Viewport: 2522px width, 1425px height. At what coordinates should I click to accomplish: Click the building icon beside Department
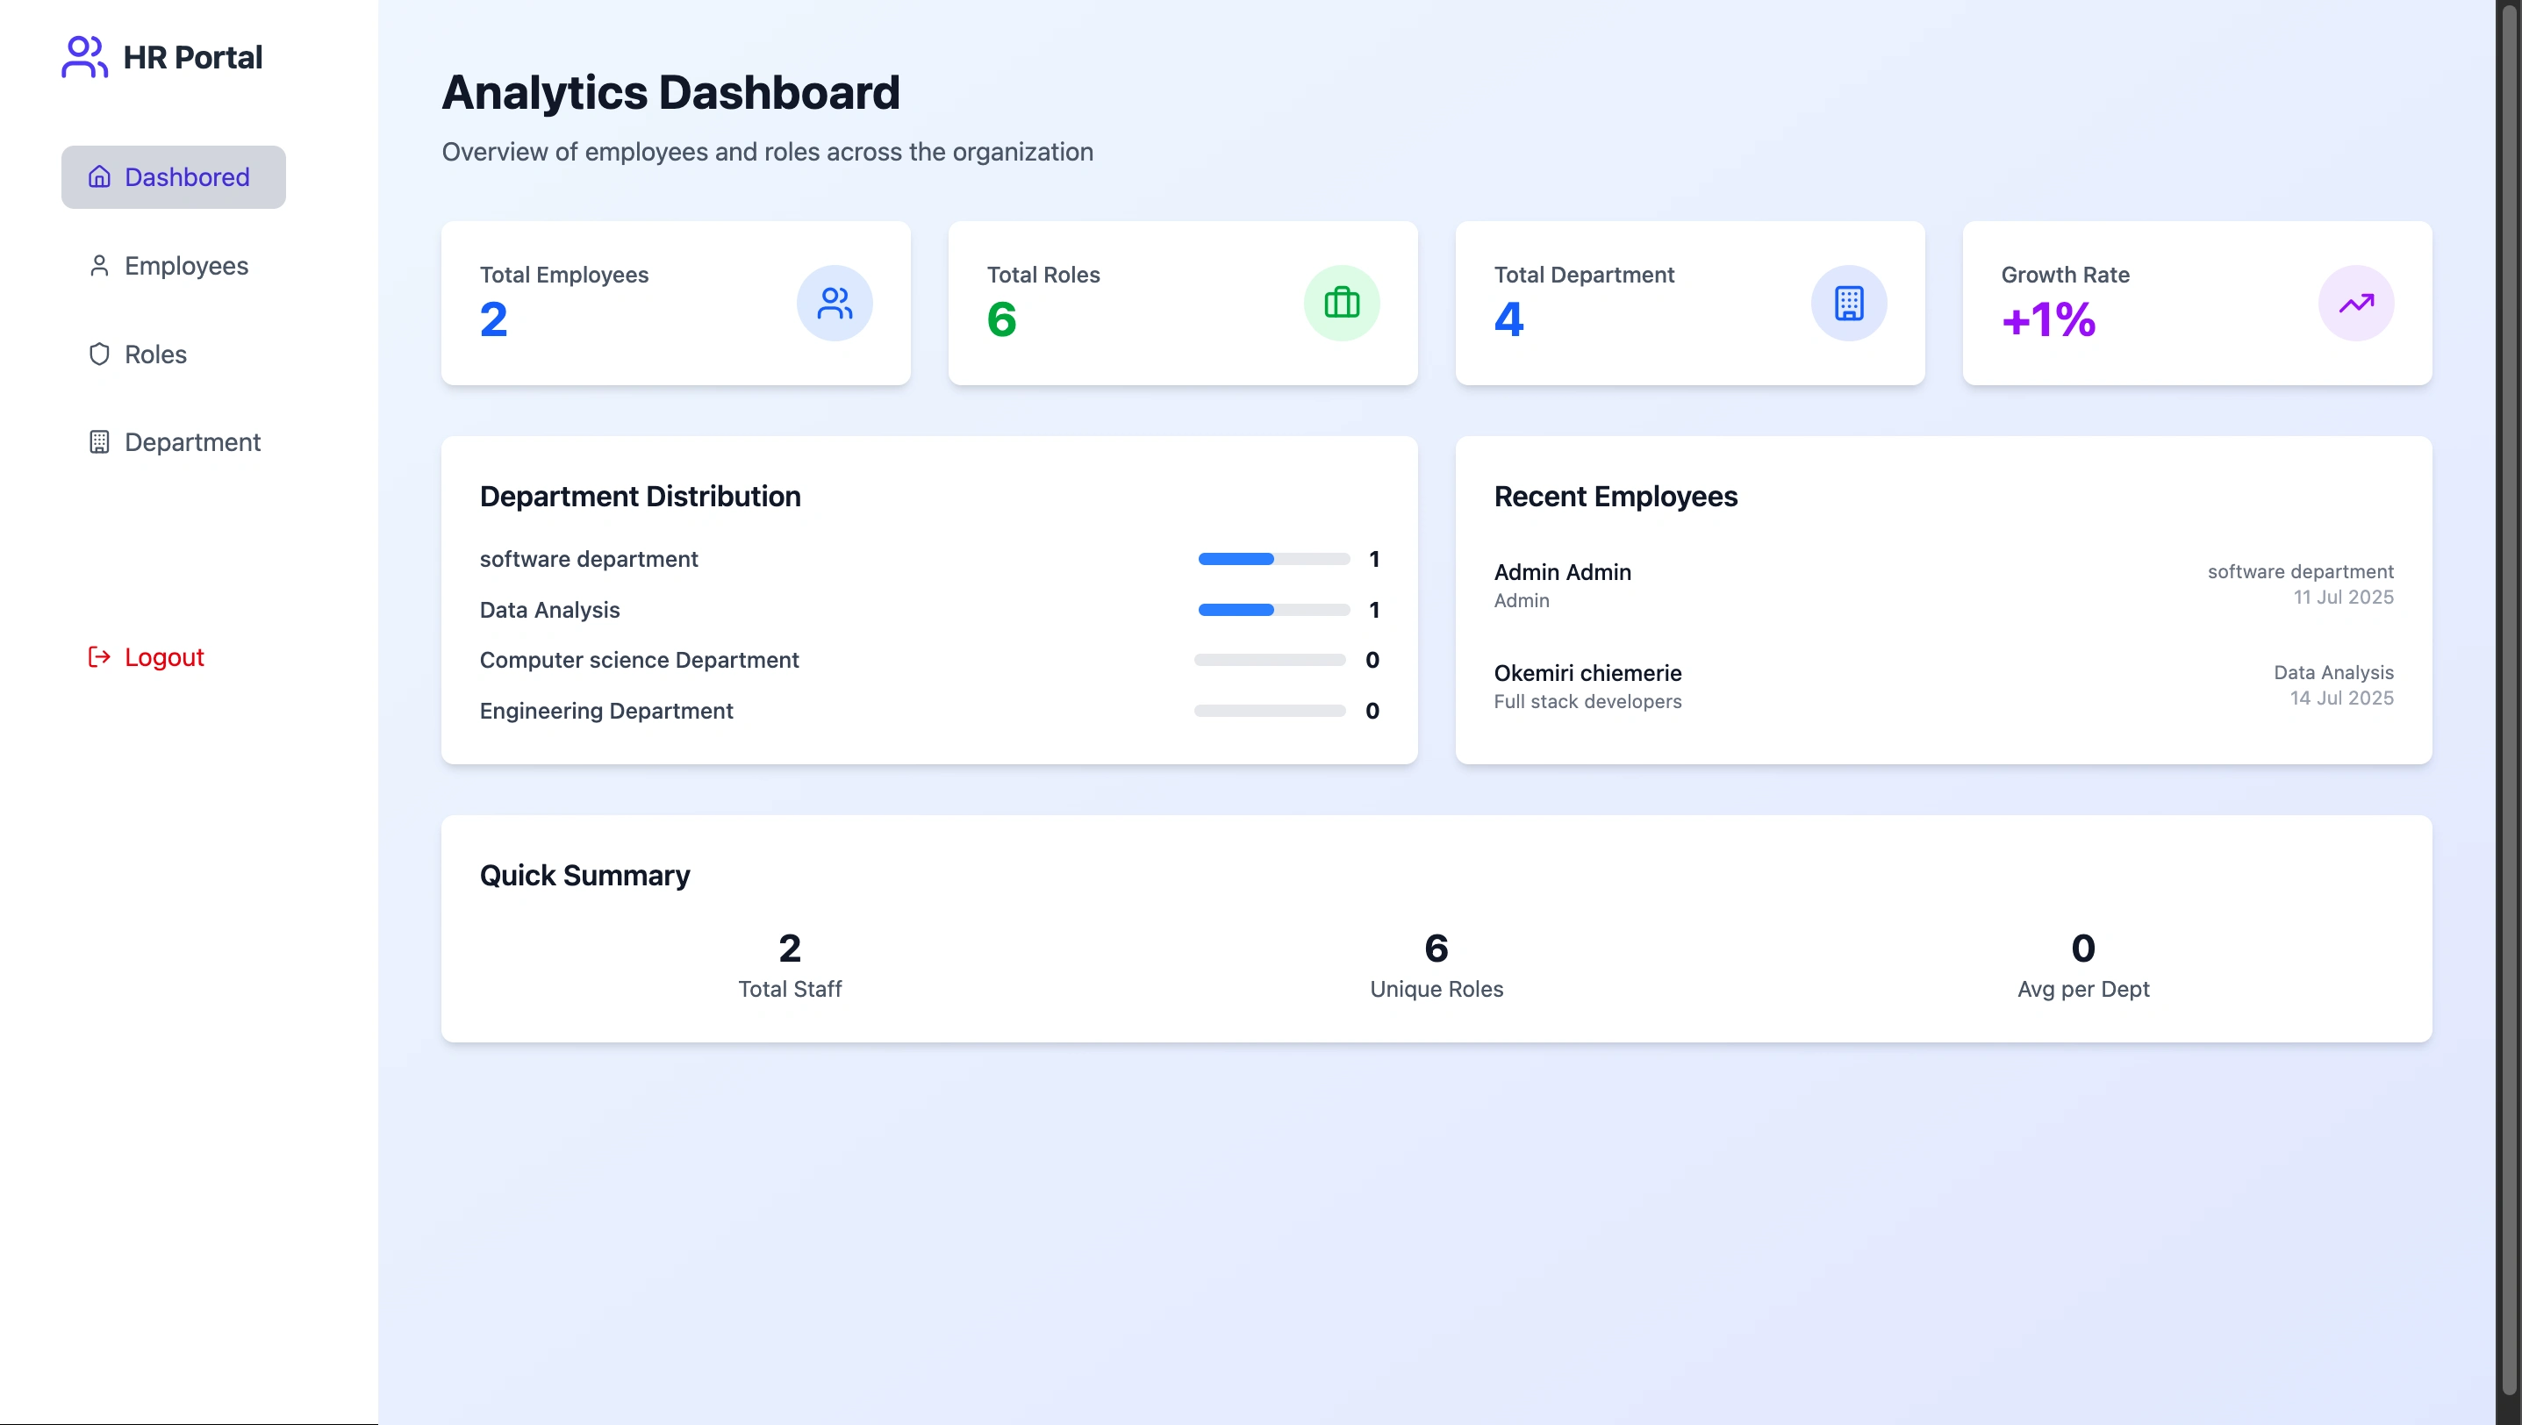tap(99, 441)
